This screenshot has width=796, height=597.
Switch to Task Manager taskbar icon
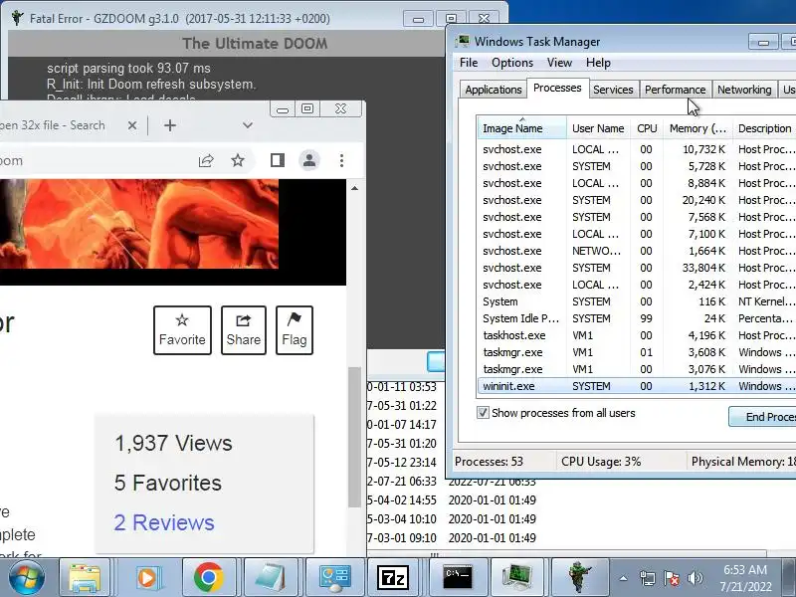pyautogui.click(x=516, y=577)
